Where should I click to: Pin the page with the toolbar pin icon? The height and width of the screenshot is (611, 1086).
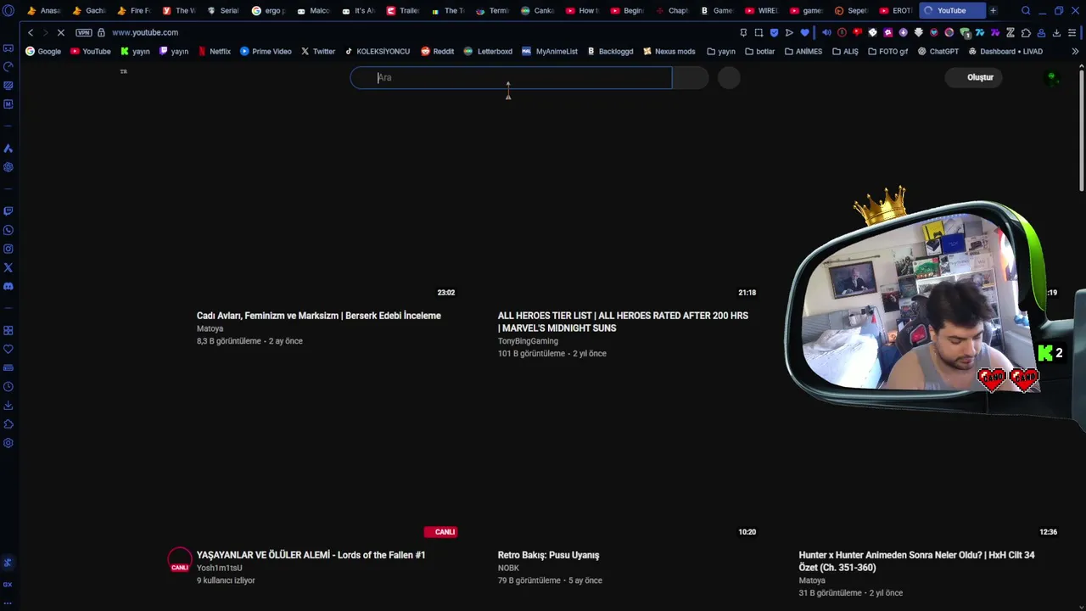click(743, 32)
